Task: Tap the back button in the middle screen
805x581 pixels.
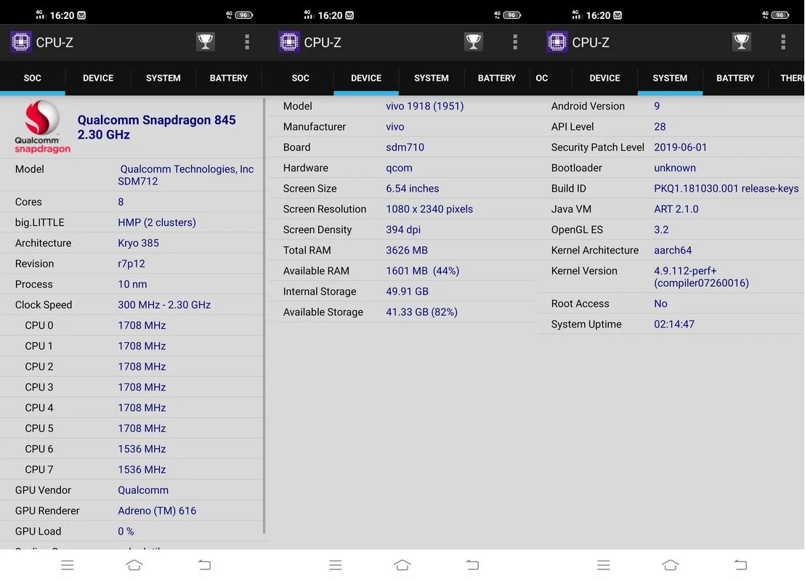Action: pyautogui.click(x=472, y=564)
